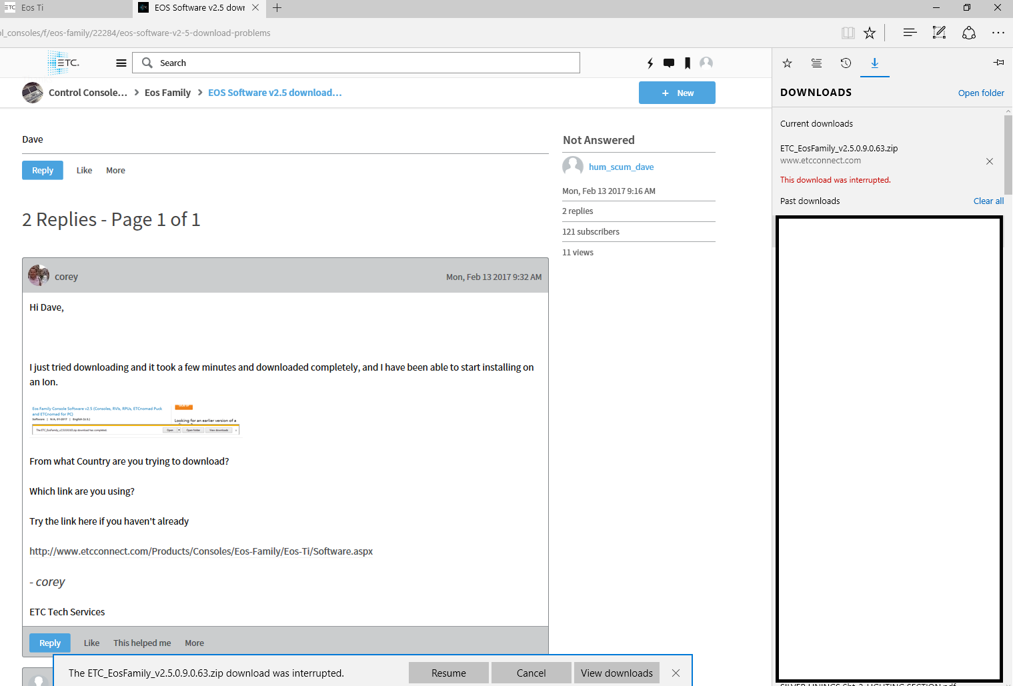Like Dave's original post
The width and height of the screenshot is (1013, 686).
point(84,170)
